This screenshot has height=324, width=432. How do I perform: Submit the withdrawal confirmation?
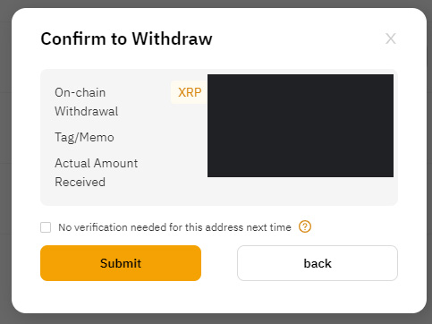[x=121, y=263]
